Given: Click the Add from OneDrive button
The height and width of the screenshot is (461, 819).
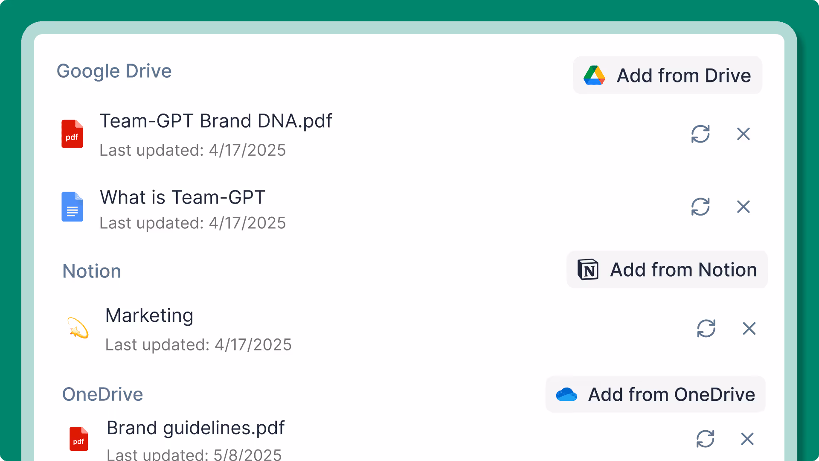Looking at the screenshot, I should coord(656,394).
